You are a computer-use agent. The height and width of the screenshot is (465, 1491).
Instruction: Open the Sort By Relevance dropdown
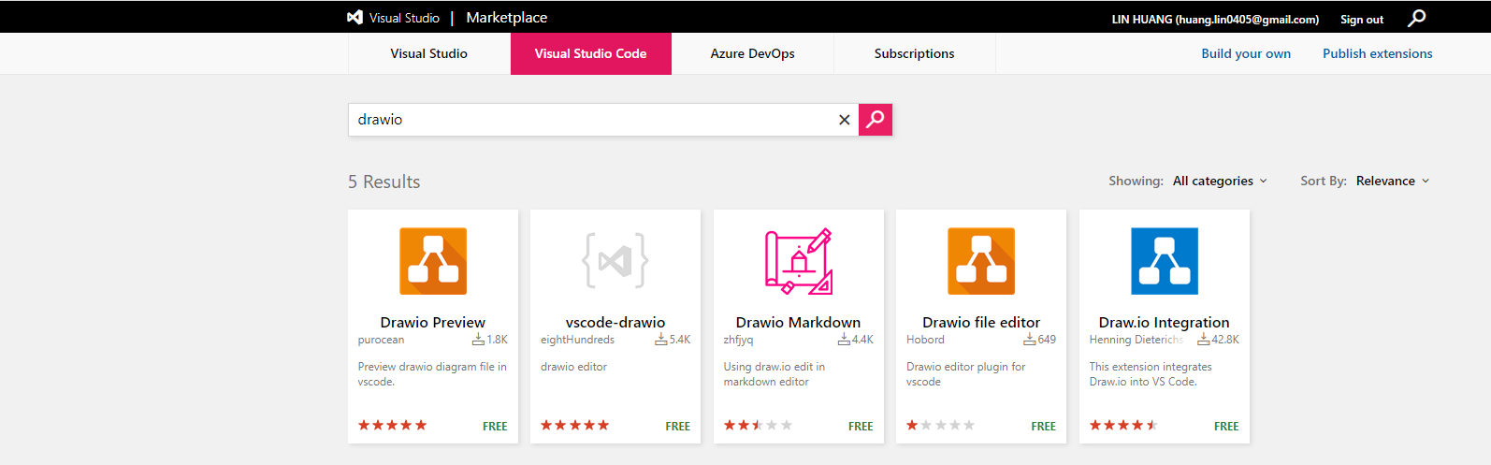click(1393, 181)
